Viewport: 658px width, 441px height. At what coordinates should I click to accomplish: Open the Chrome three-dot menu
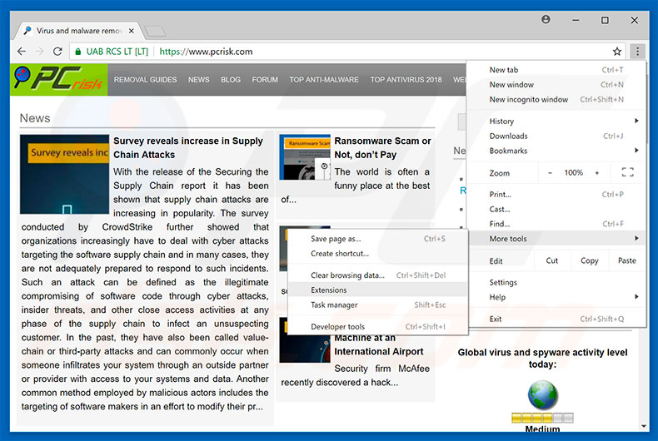pos(637,52)
